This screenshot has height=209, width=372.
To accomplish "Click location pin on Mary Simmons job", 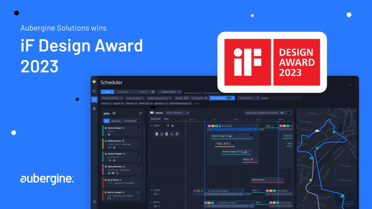I will pos(106,167).
